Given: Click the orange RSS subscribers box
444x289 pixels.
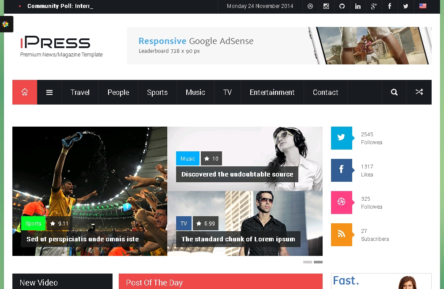Looking at the screenshot, I should click(342, 234).
